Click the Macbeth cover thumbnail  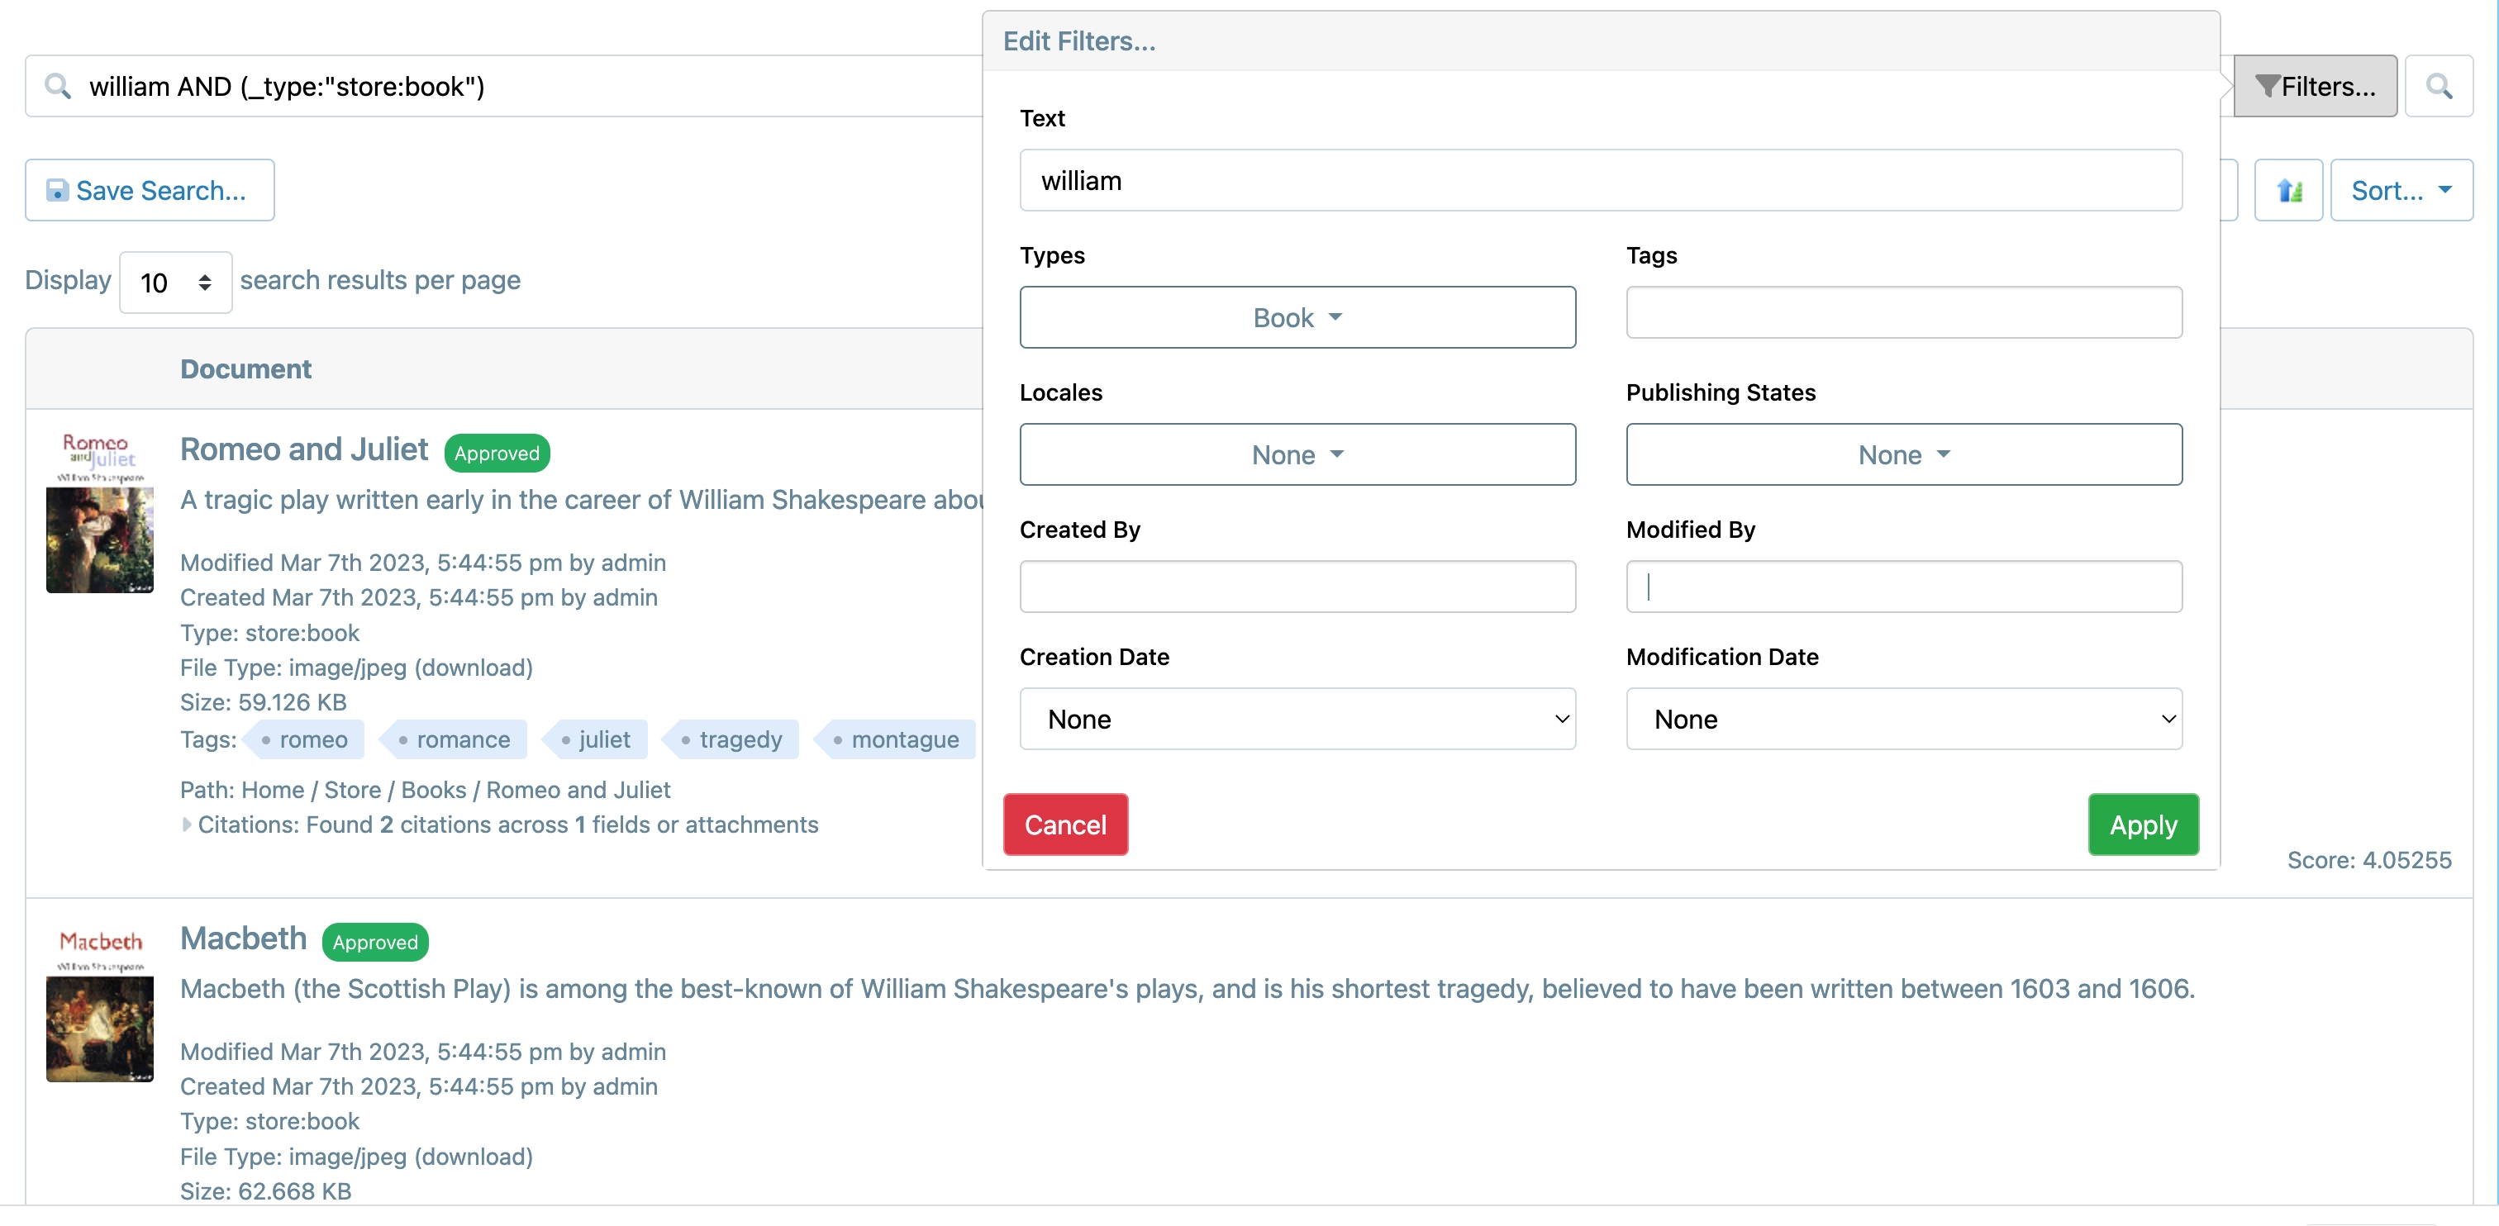(x=100, y=1003)
